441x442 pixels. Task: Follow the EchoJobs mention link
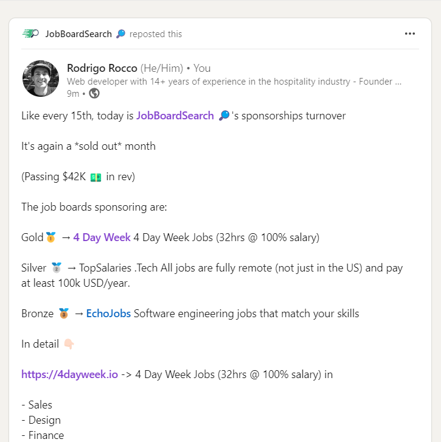point(108,314)
